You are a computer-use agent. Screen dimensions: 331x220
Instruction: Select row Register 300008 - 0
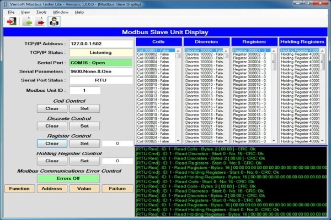tap(252, 77)
